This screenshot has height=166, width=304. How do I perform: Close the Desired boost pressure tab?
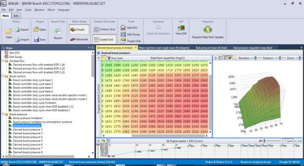tap(135, 47)
